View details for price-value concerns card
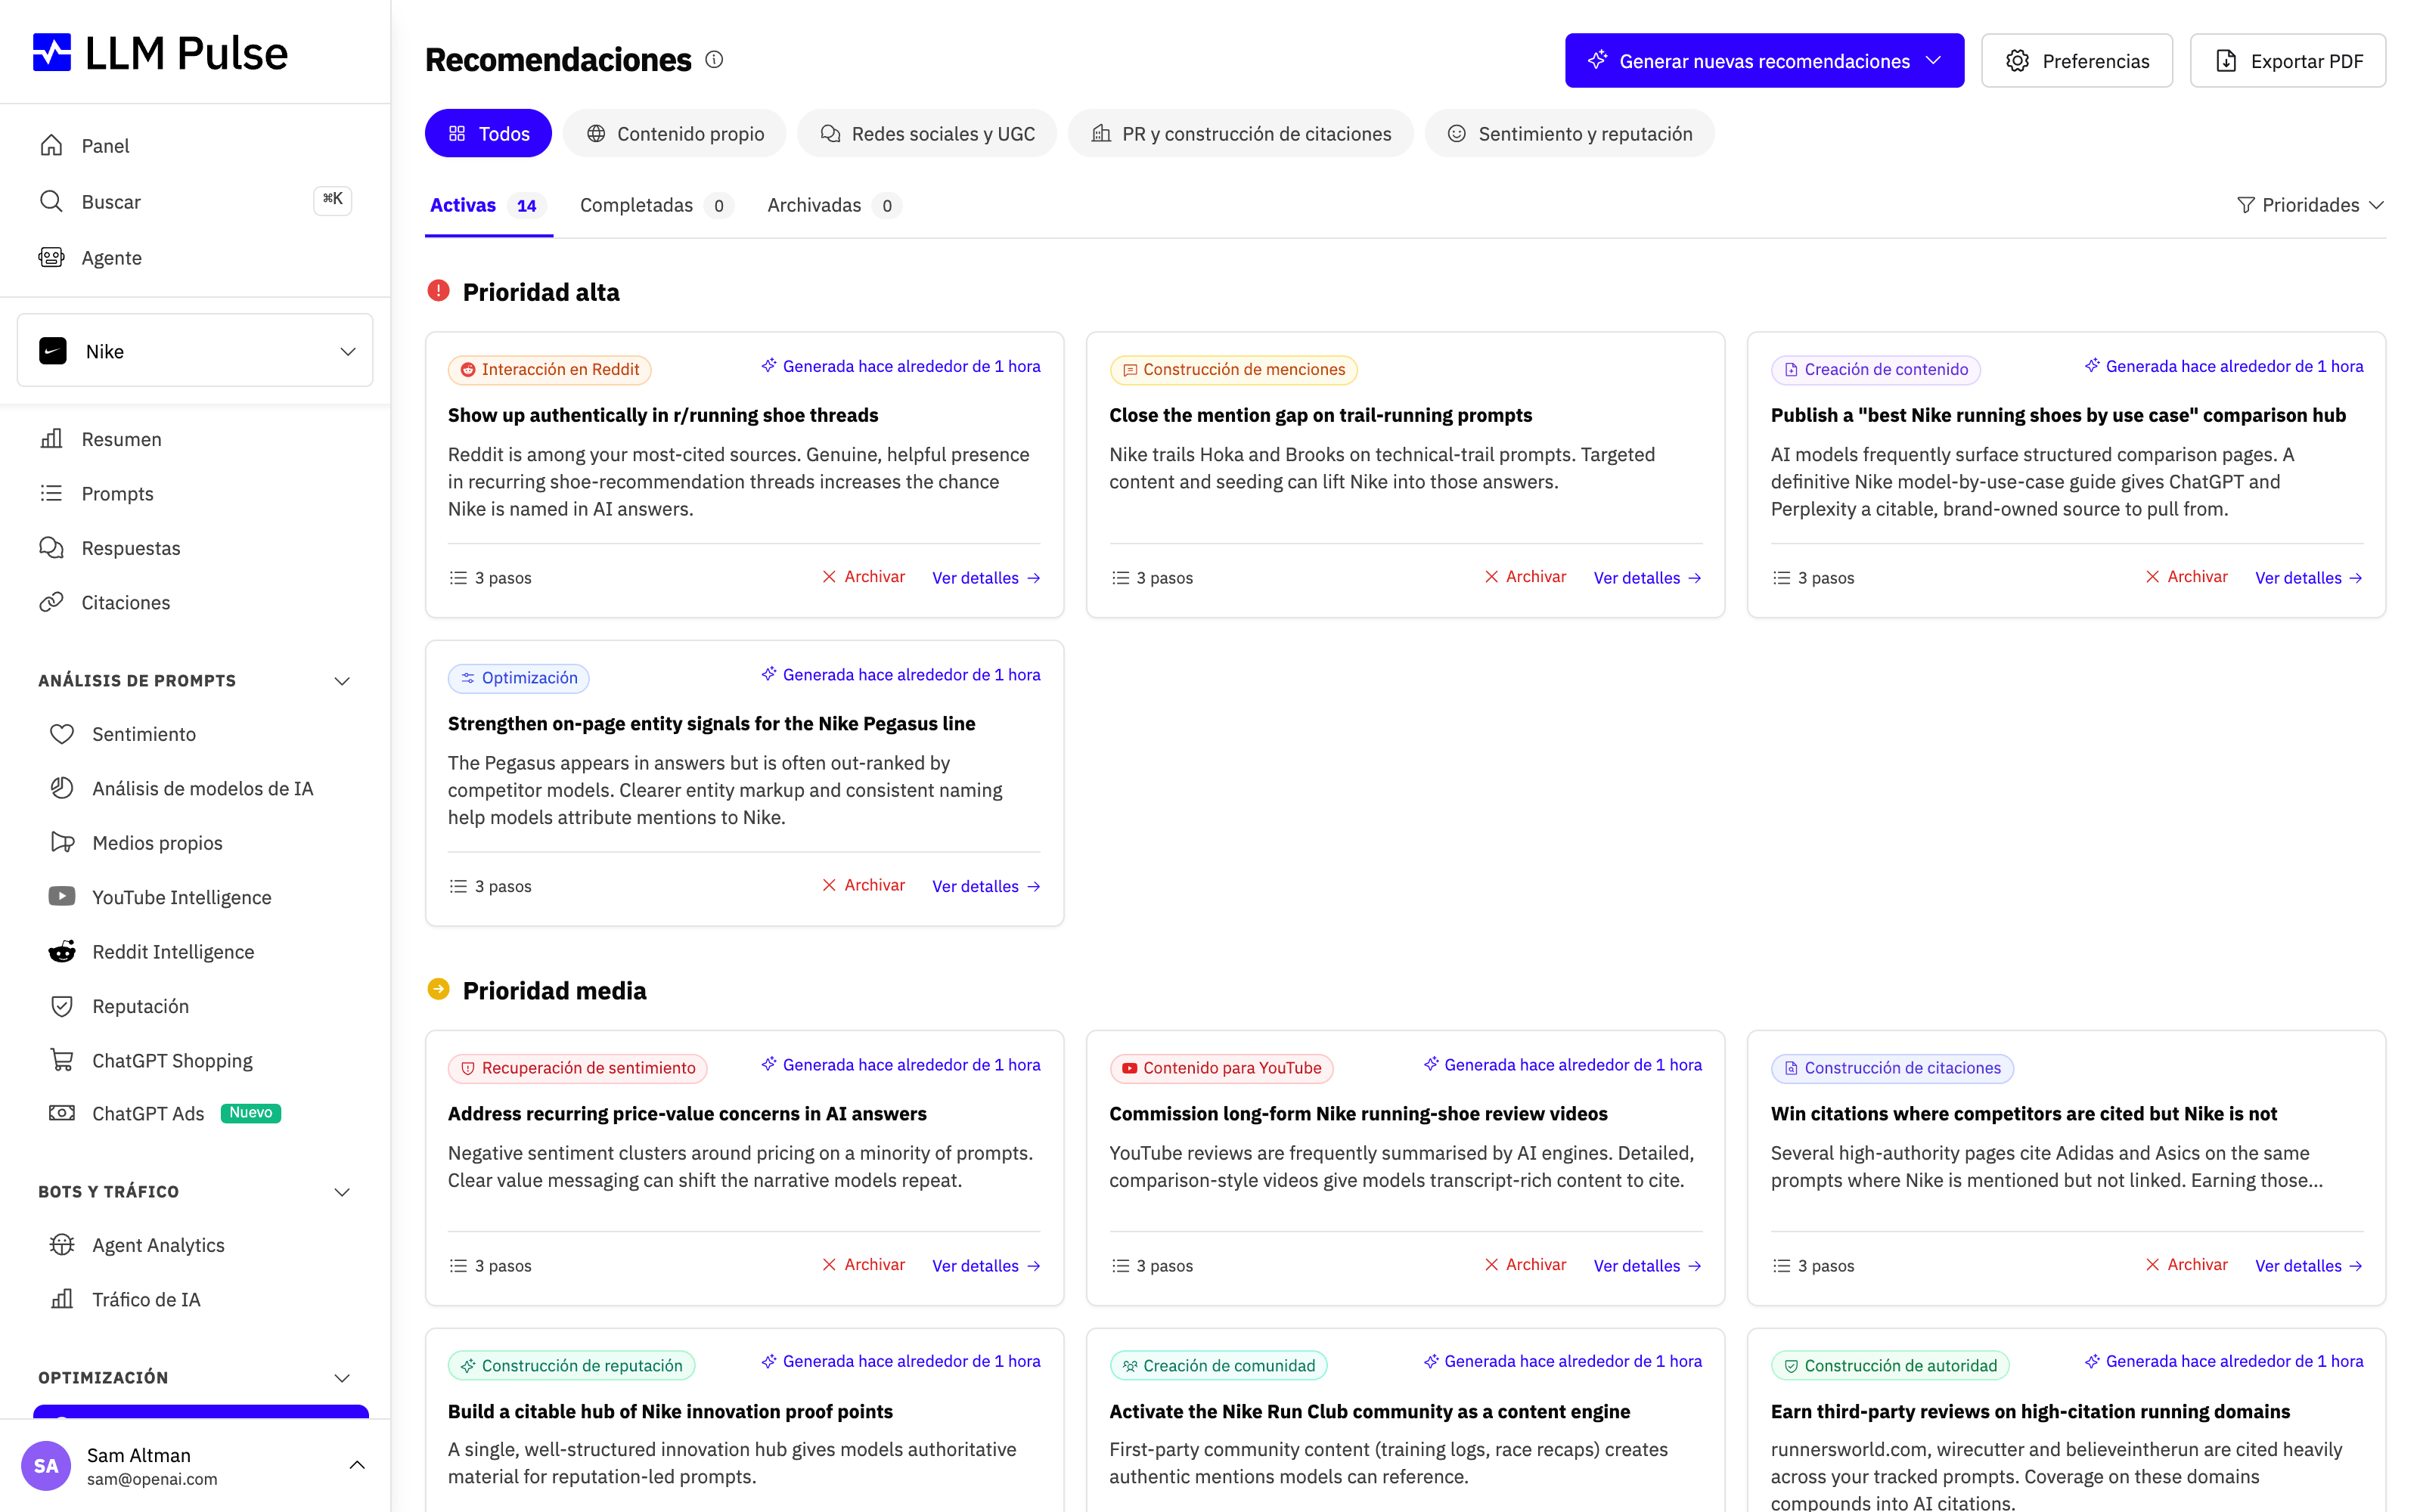Image resolution: width=2420 pixels, height=1512 pixels. tap(986, 1266)
